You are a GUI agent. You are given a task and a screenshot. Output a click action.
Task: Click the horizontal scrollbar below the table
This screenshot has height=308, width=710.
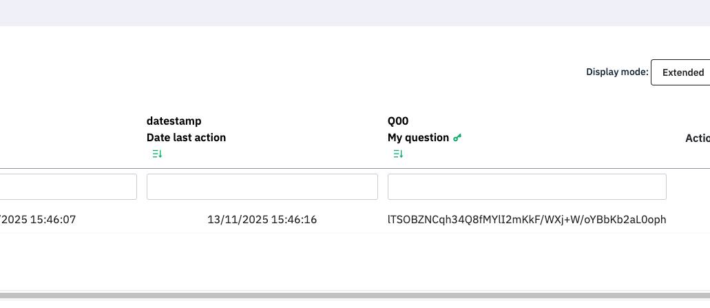pyautogui.click(x=355, y=296)
